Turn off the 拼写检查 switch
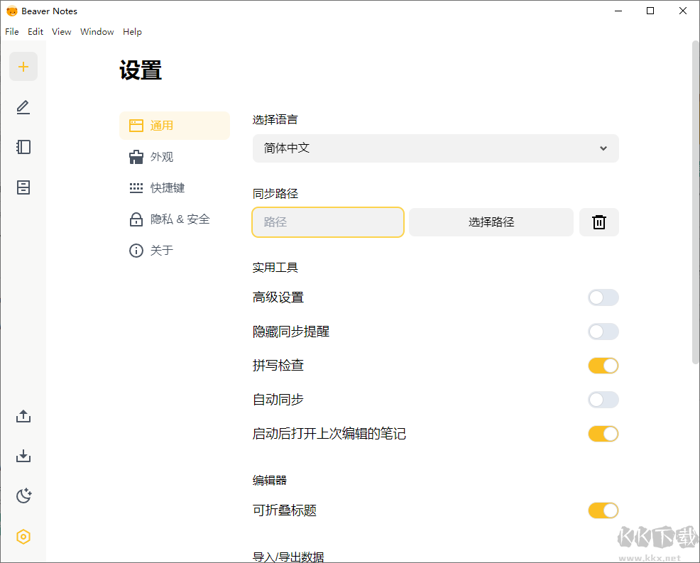This screenshot has height=563, width=700. click(x=603, y=366)
